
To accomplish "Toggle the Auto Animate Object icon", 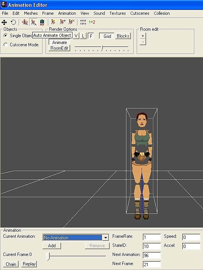I will tap(34, 22).
